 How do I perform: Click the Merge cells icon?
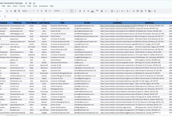(x=106, y=11)
